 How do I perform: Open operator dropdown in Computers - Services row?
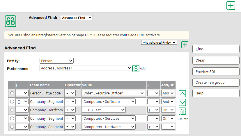click(x=70, y=118)
